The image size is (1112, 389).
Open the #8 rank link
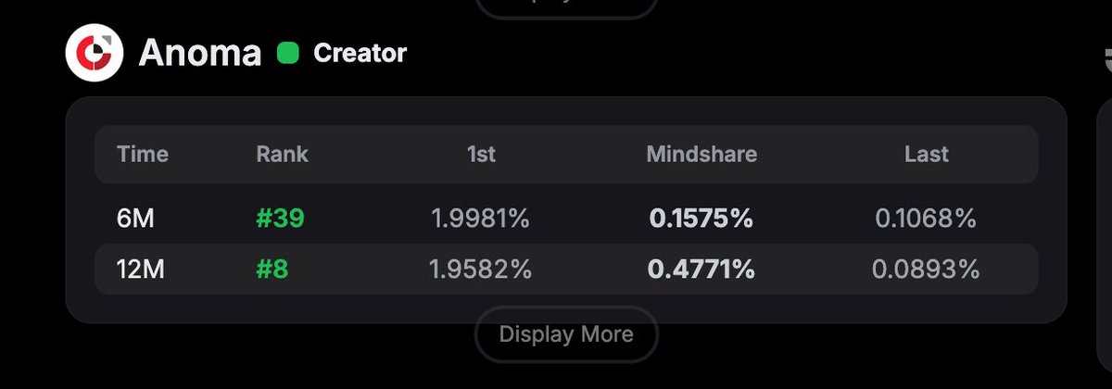click(272, 270)
